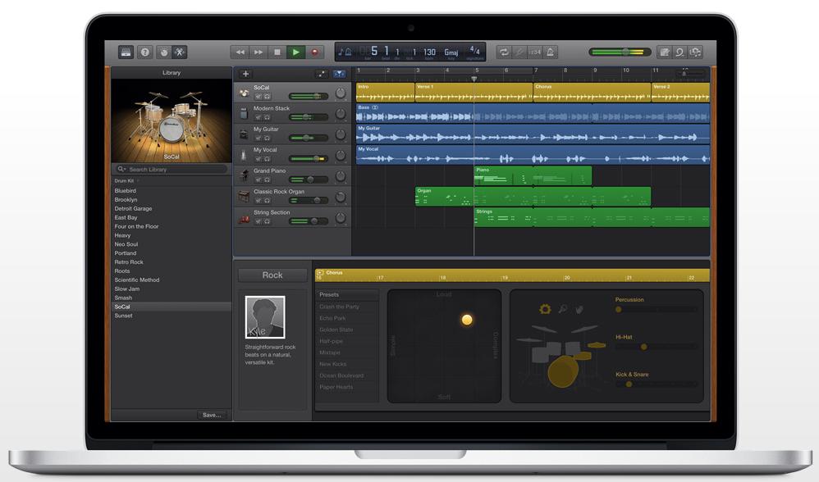This screenshot has height=482, width=819.
Task: Select Retro Rock drum kit
Action: coord(172,261)
